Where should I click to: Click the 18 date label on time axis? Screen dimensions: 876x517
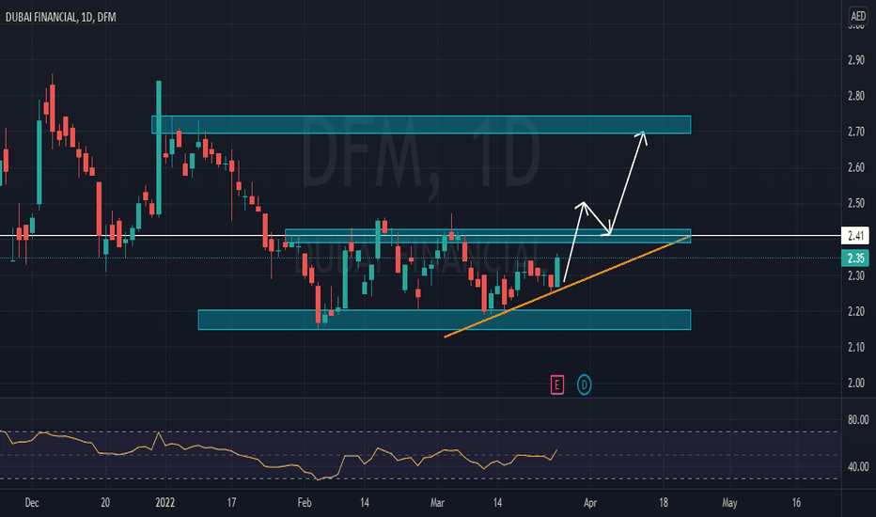(664, 503)
